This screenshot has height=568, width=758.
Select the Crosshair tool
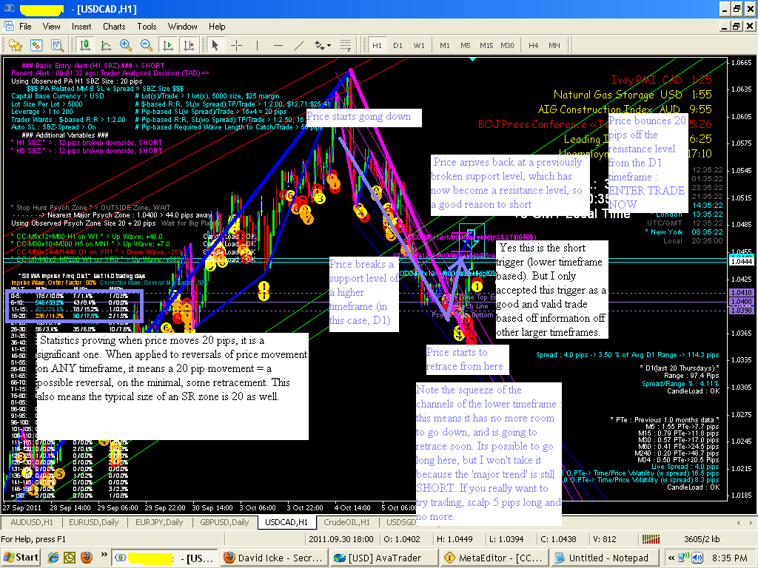[x=237, y=45]
